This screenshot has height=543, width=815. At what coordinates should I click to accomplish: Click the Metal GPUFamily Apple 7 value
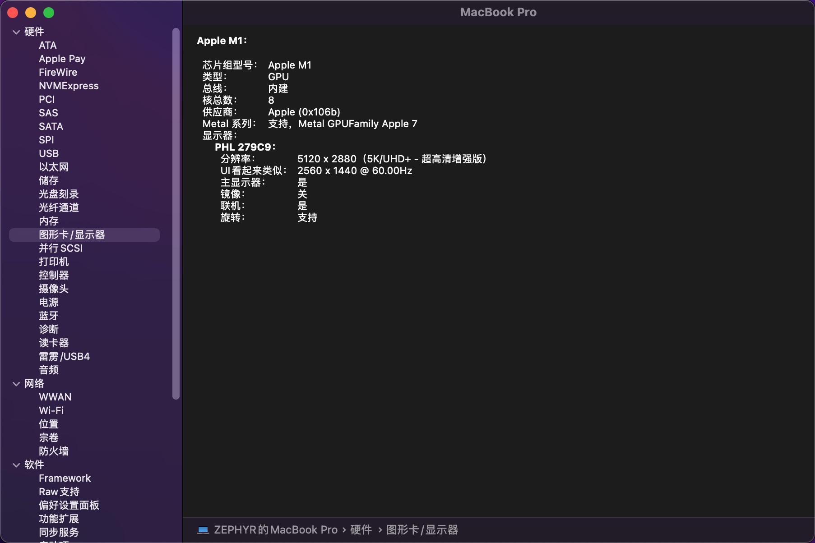coord(358,124)
